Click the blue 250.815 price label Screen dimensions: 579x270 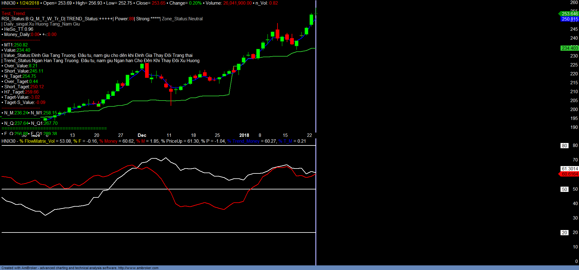569,19
